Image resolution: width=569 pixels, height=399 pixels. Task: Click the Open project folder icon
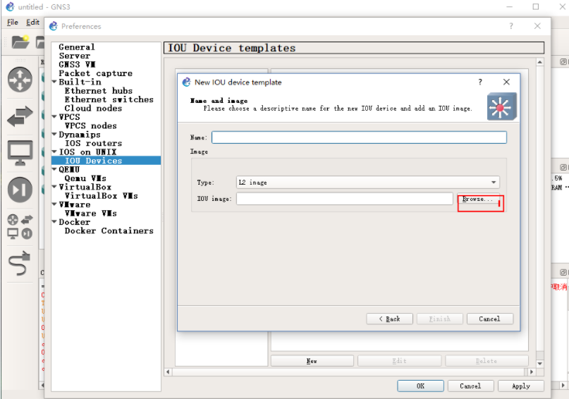pyautogui.click(x=20, y=42)
